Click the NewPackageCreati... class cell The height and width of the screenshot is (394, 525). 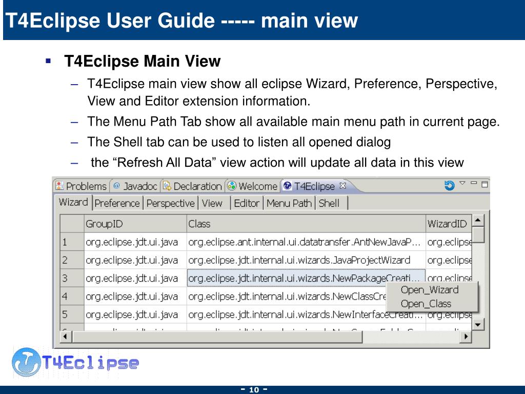[306, 278]
